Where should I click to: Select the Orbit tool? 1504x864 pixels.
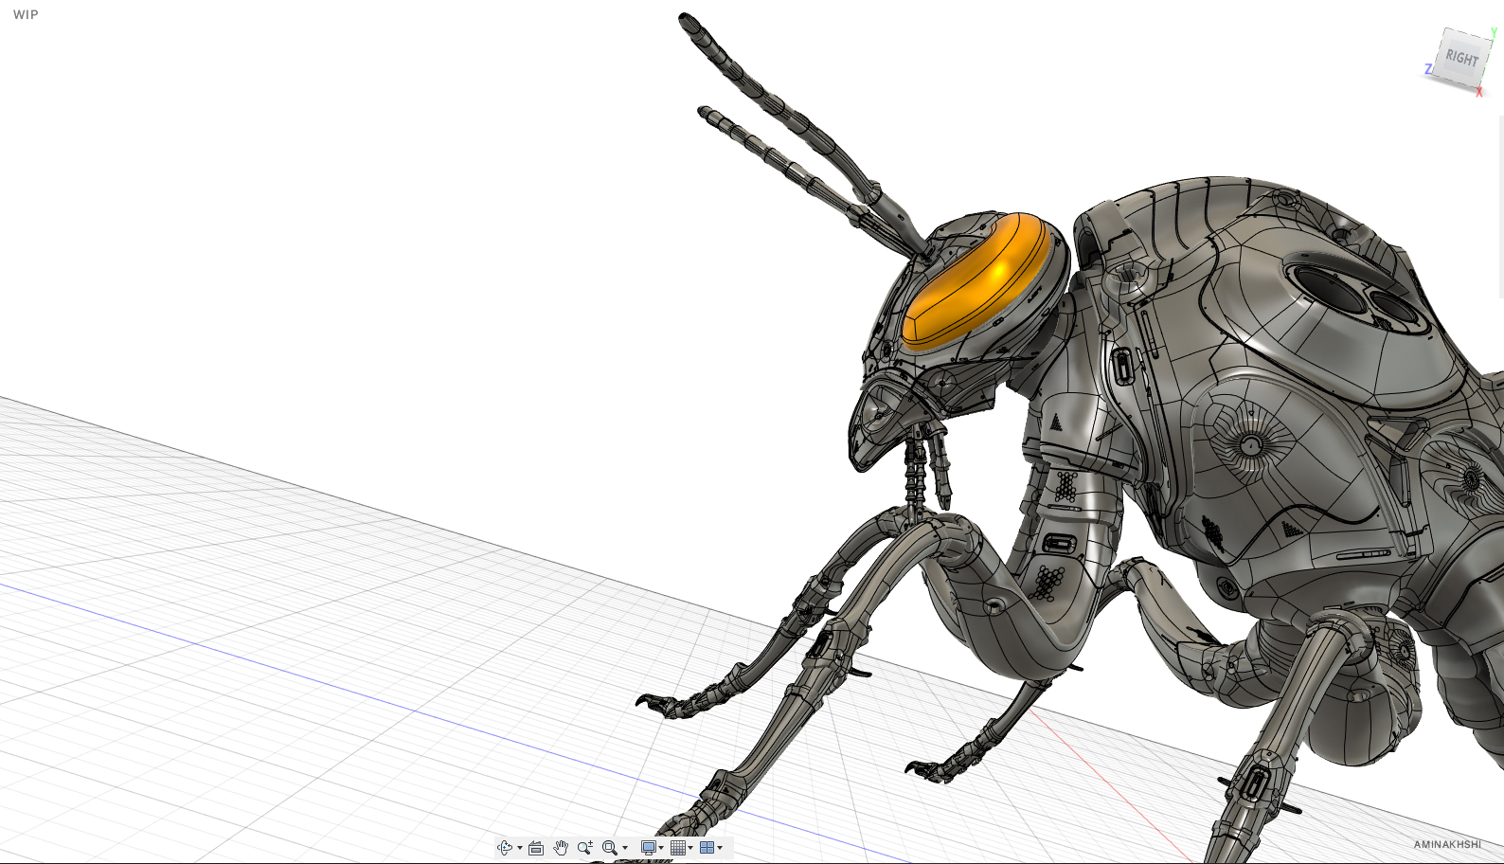pos(505,848)
